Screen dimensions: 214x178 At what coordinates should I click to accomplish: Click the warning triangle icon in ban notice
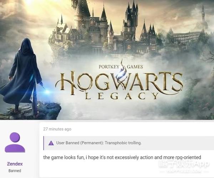(x=51, y=143)
